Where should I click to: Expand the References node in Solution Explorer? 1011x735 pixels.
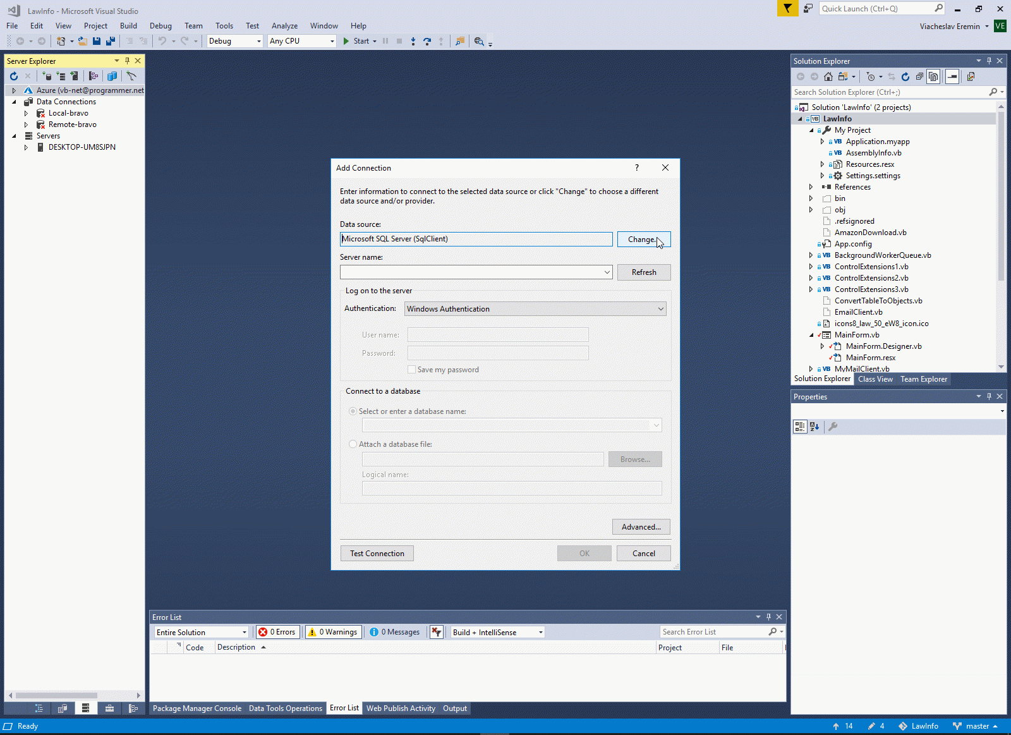coord(811,187)
